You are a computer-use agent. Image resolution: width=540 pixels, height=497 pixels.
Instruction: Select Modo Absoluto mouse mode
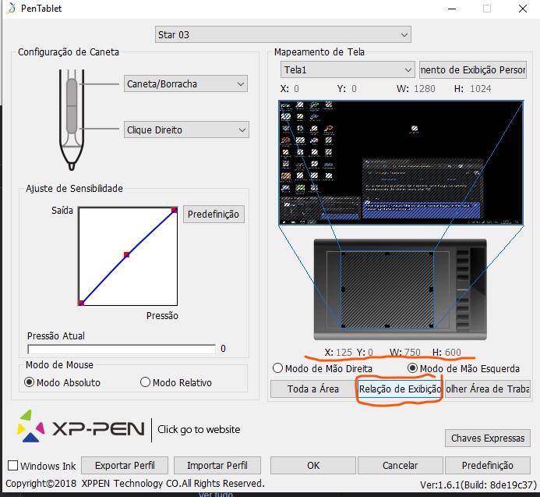pyautogui.click(x=30, y=382)
